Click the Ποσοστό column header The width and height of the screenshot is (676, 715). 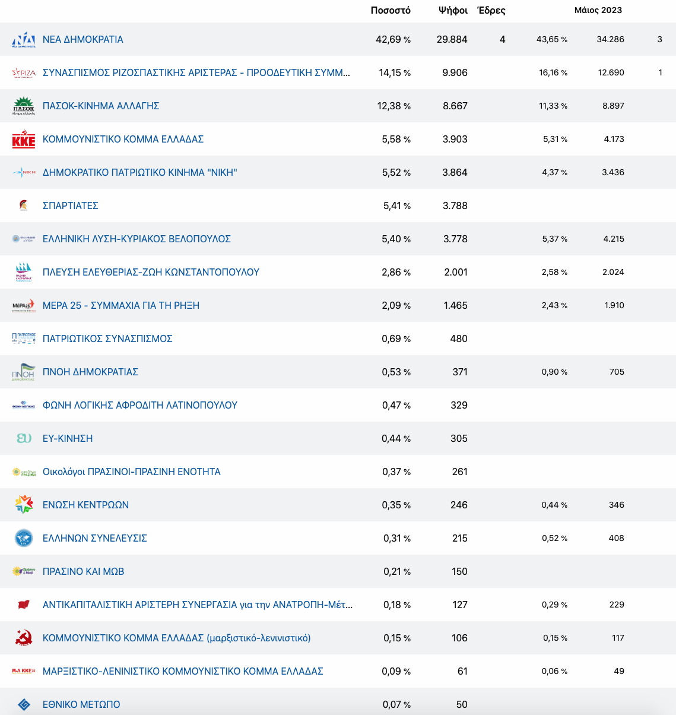tap(391, 10)
